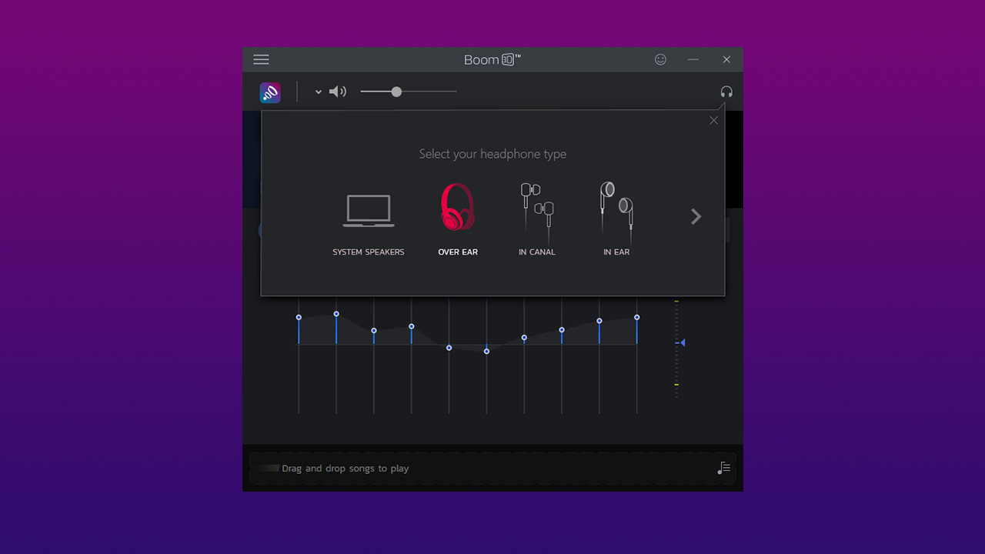Select the System Speakers laptop icon
The width and height of the screenshot is (985, 554).
(x=368, y=212)
